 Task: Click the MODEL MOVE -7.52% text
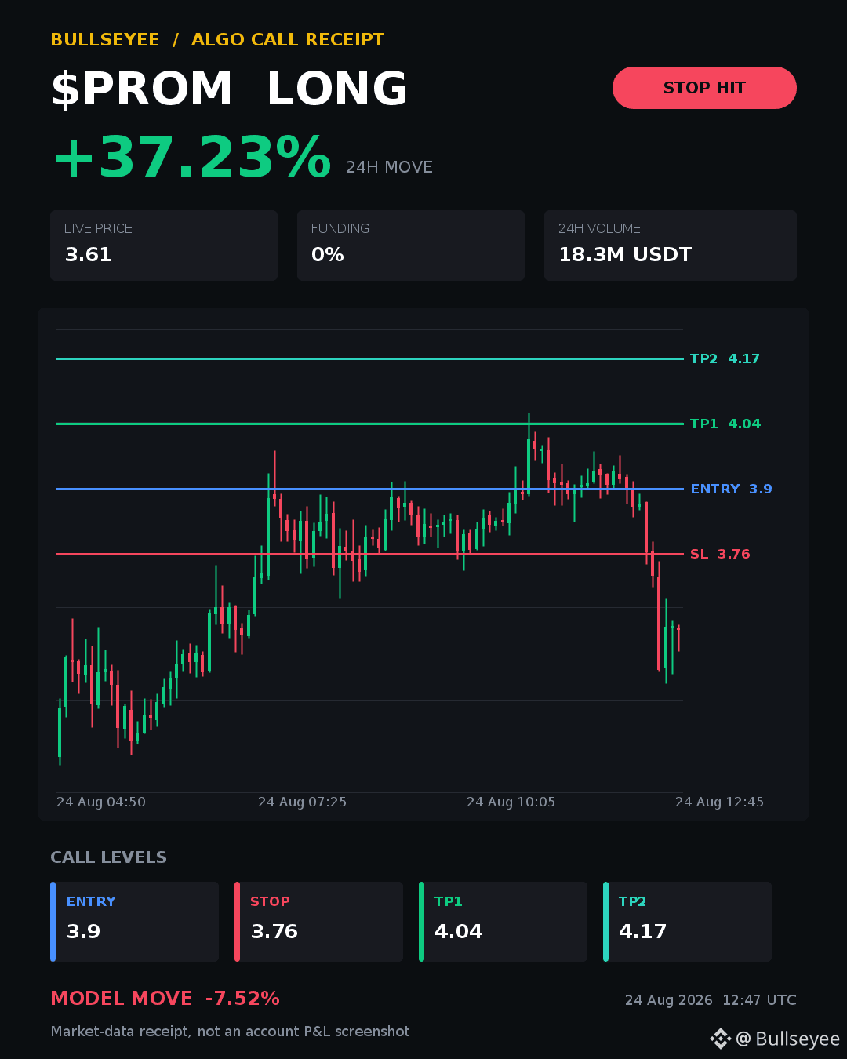pos(165,999)
